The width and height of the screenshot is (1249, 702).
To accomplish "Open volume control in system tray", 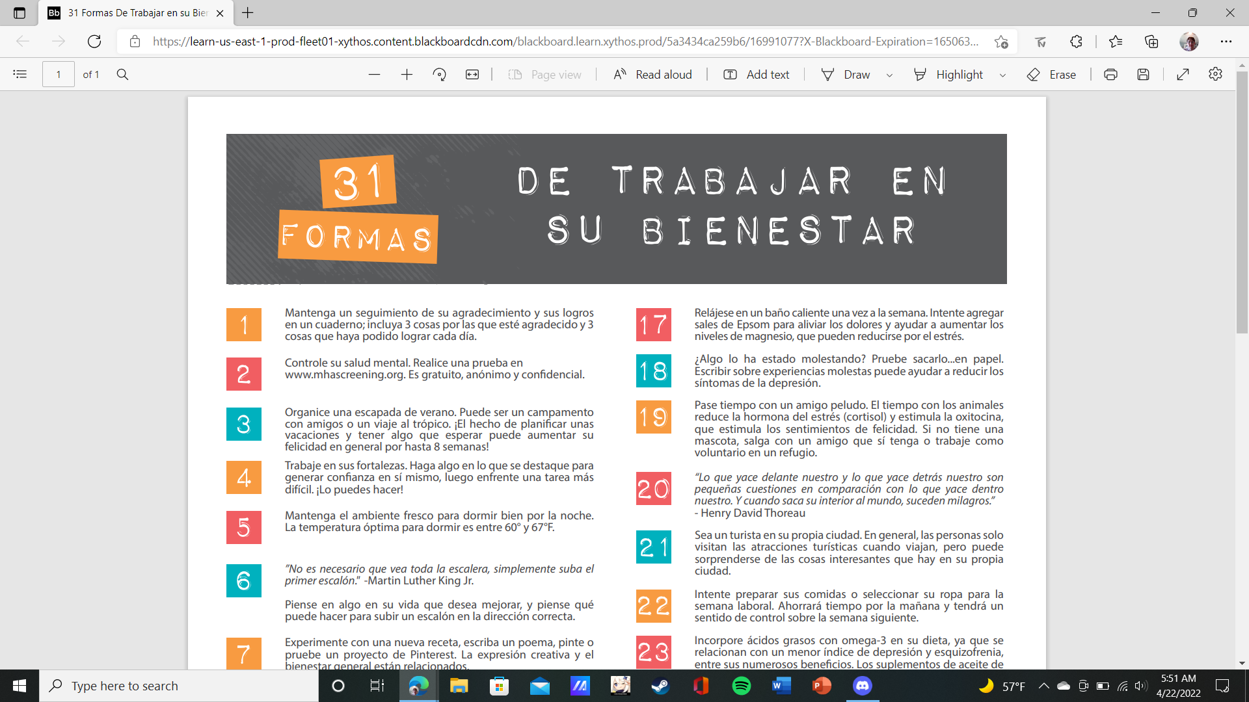I will [1141, 686].
